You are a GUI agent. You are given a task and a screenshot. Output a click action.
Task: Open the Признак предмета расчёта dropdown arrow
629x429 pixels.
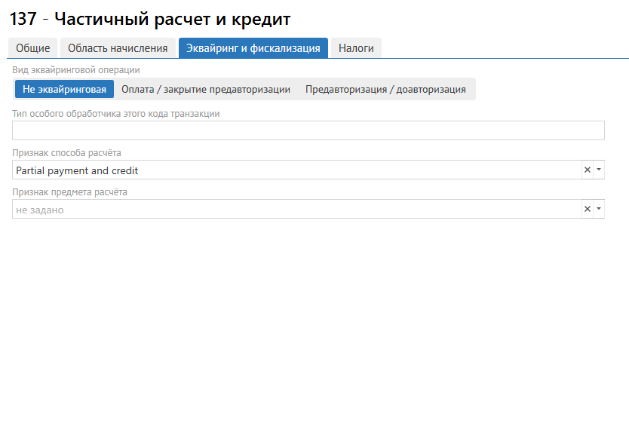[x=599, y=210]
